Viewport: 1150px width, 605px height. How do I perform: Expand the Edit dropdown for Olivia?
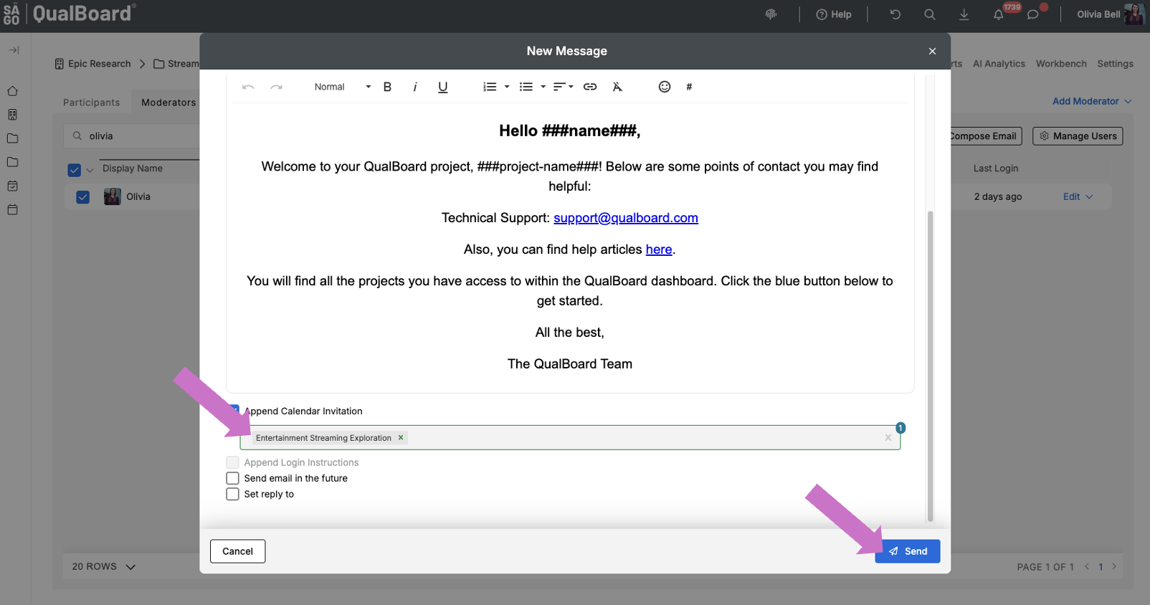1078,196
